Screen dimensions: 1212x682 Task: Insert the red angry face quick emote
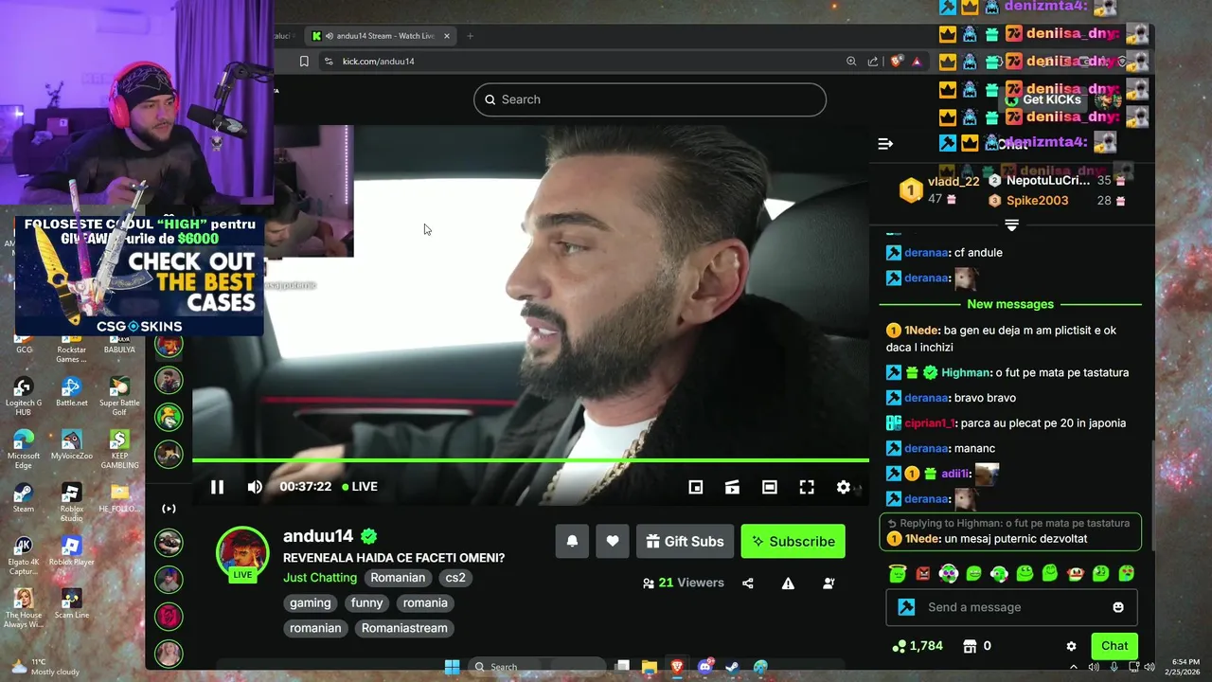(x=923, y=574)
